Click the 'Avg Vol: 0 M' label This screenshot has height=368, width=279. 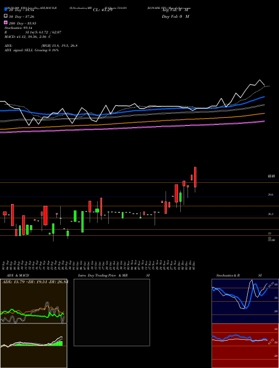(x=175, y=10)
